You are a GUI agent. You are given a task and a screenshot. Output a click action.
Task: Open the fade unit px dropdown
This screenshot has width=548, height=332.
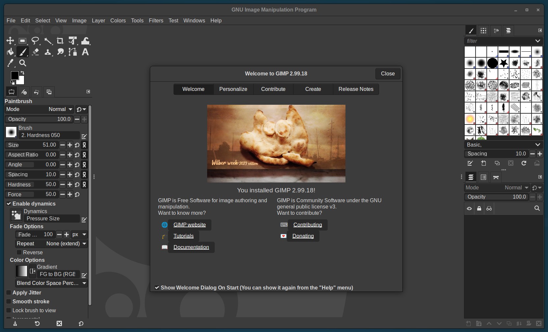click(79, 235)
